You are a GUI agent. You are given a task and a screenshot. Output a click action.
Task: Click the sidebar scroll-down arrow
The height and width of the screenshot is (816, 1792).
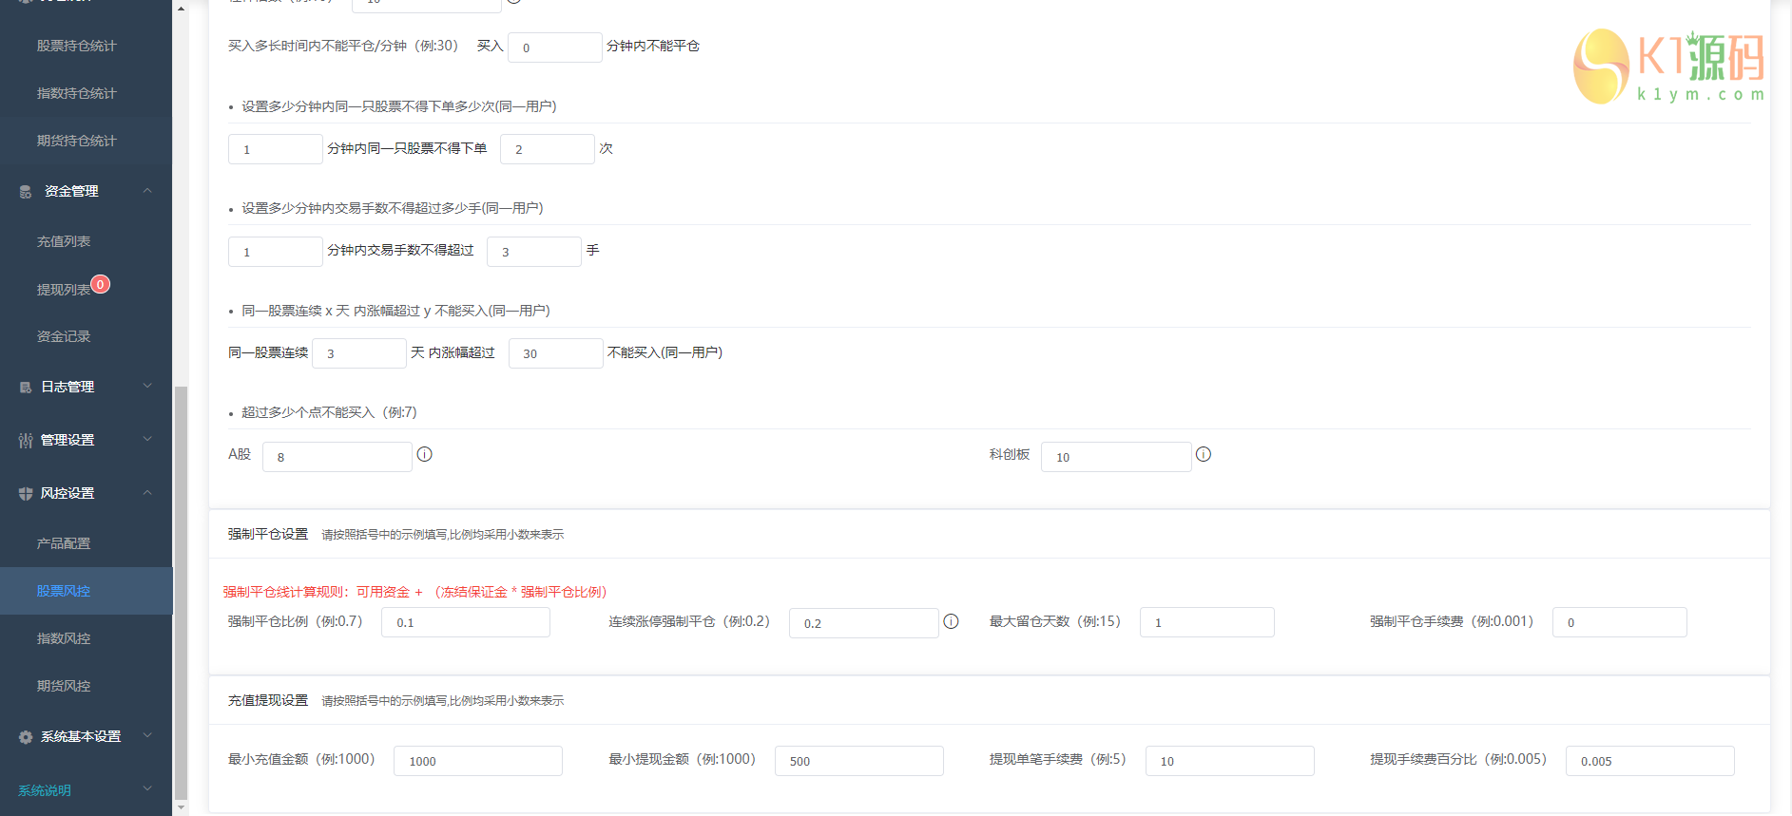coord(181,808)
